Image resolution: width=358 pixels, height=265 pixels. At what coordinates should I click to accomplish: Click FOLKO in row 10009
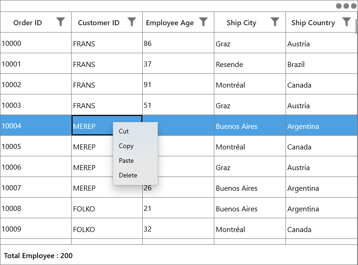pyautogui.click(x=84, y=229)
